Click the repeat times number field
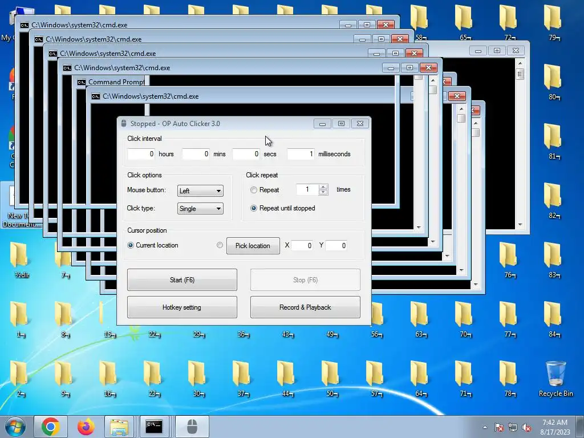The image size is (584, 438). pyautogui.click(x=307, y=189)
